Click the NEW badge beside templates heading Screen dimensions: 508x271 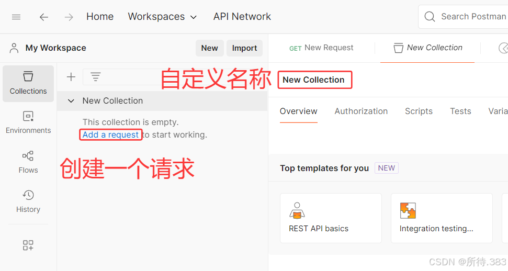(x=387, y=168)
